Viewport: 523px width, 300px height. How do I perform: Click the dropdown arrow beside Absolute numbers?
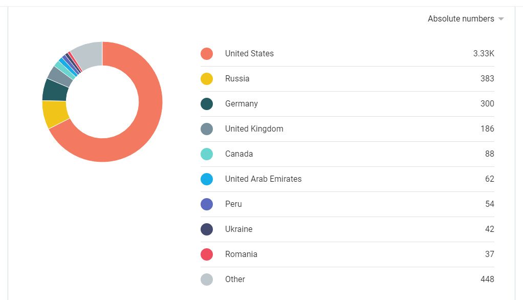(x=501, y=19)
